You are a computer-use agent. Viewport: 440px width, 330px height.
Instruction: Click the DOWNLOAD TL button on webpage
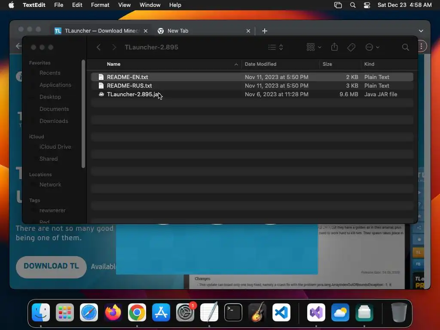click(x=51, y=267)
